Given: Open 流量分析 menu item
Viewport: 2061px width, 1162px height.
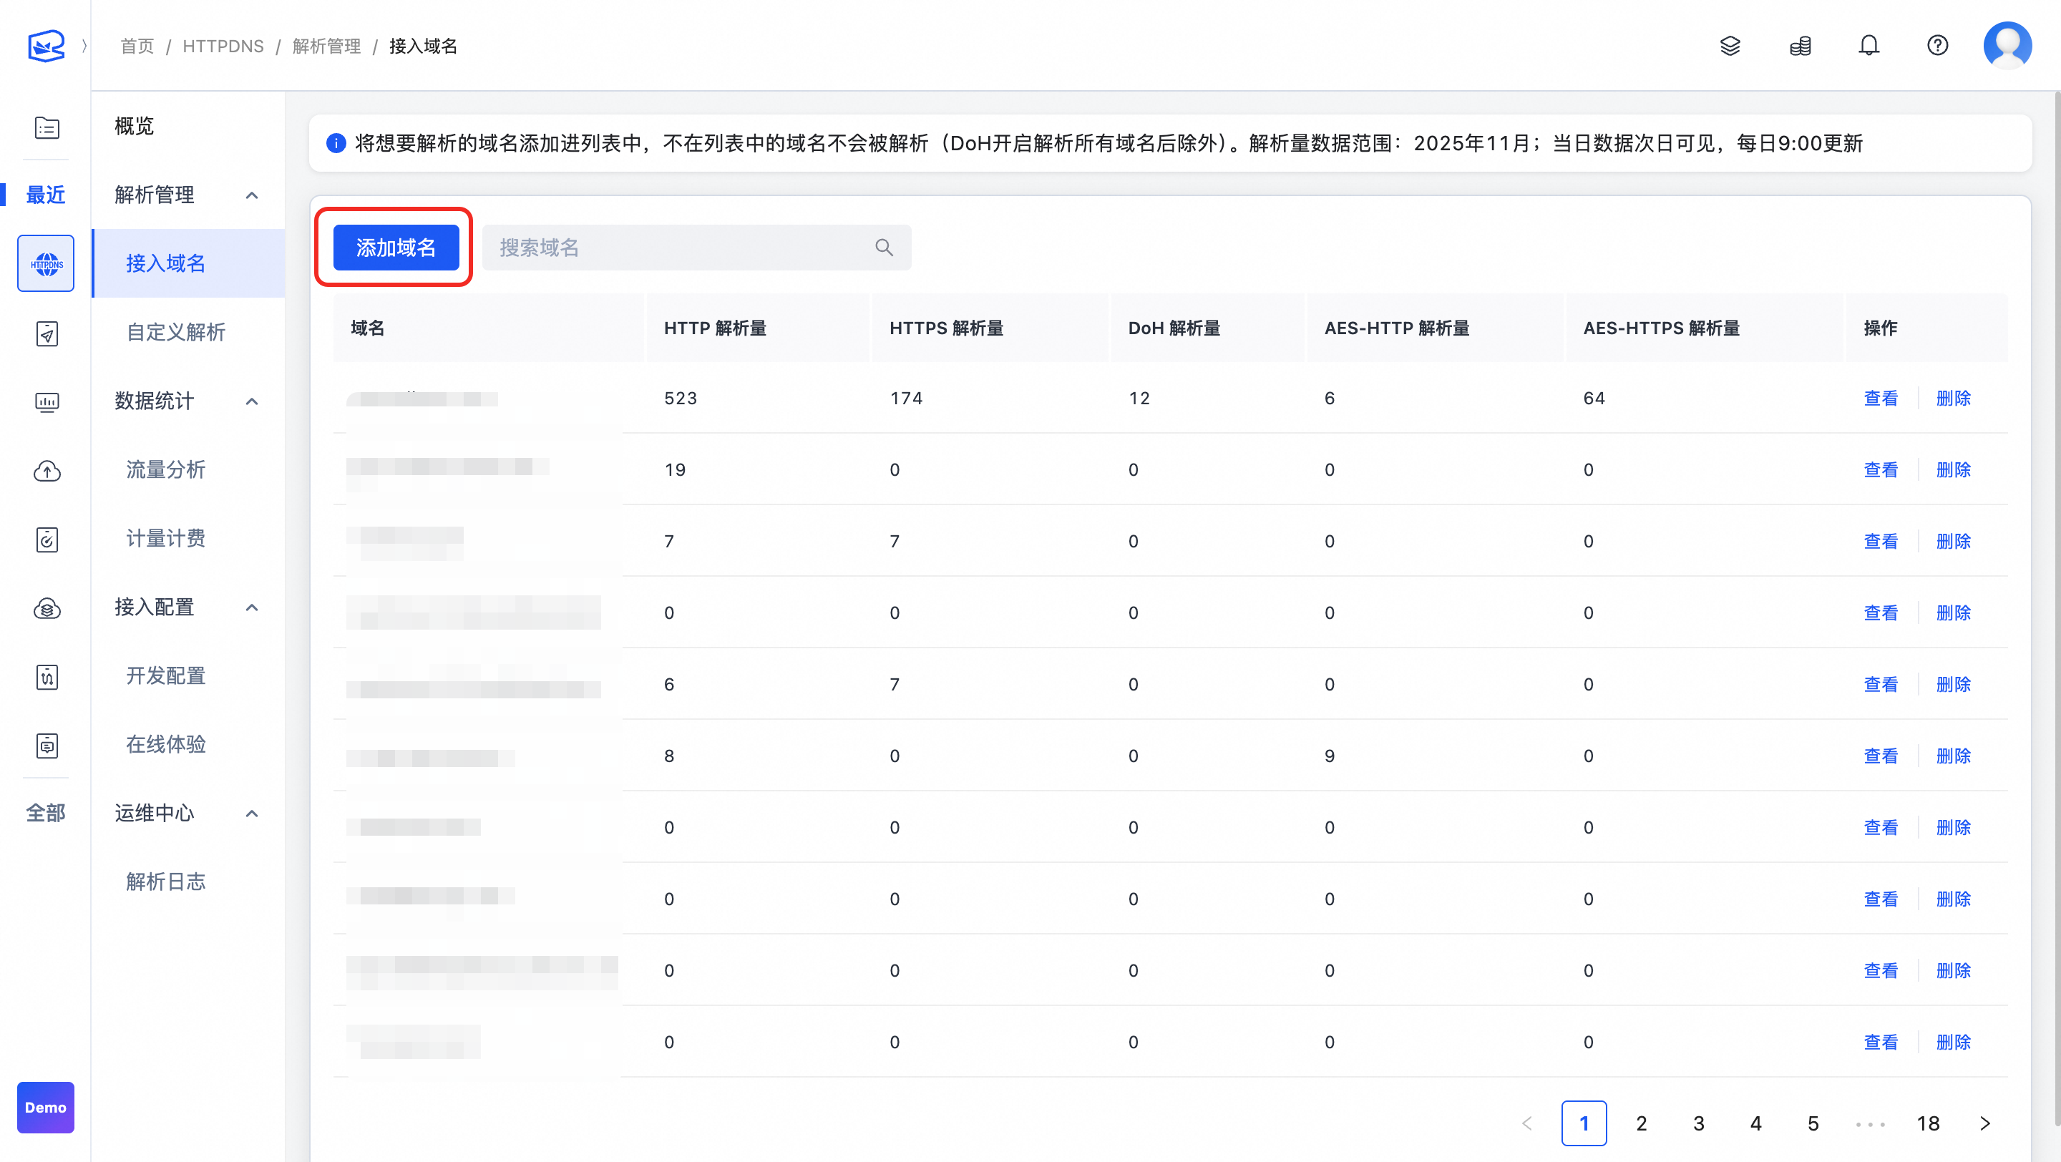Looking at the screenshot, I should coord(165,469).
